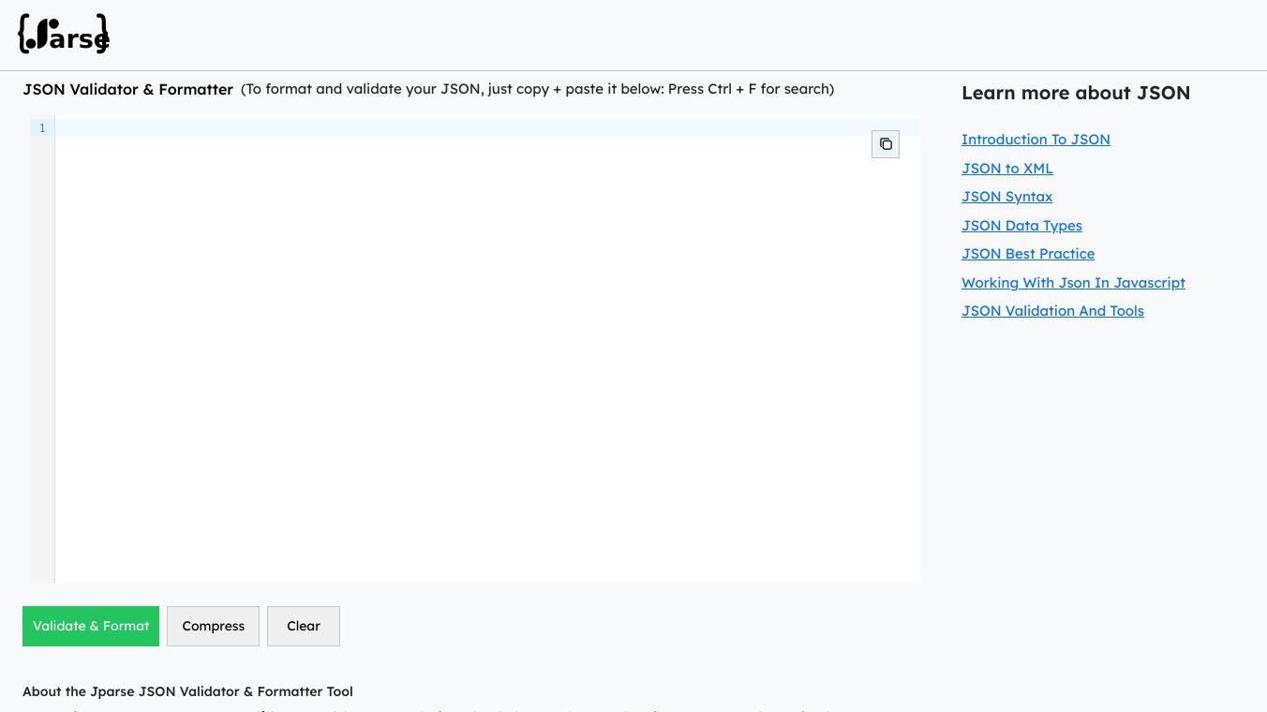1267x712 pixels.
Task: Open JSON Validation And Tools link
Action: (x=1052, y=311)
